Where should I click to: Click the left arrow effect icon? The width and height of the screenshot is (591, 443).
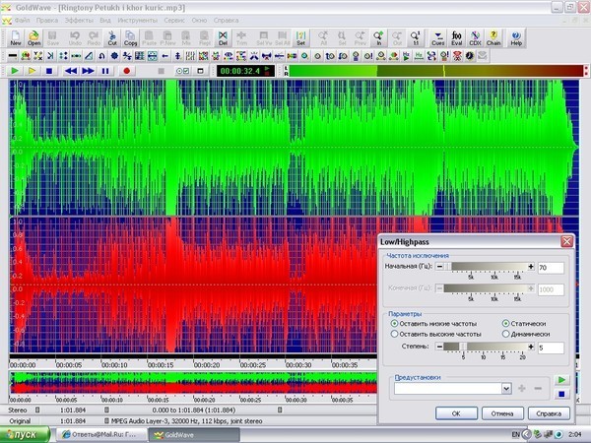click(164, 56)
